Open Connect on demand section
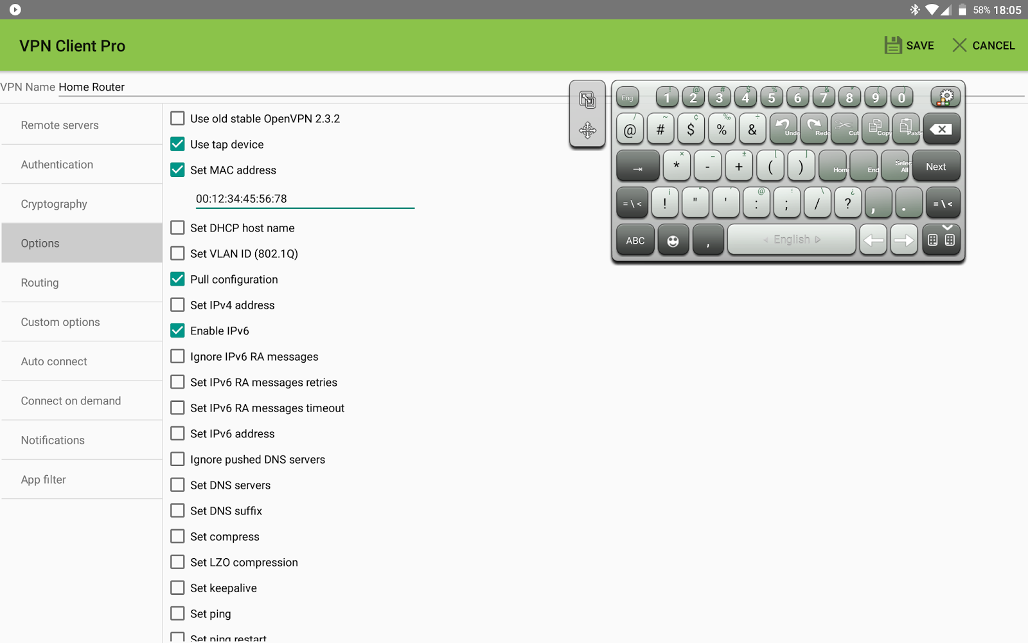This screenshot has height=643, width=1028. pyautogui.click(x=82, y=401)
